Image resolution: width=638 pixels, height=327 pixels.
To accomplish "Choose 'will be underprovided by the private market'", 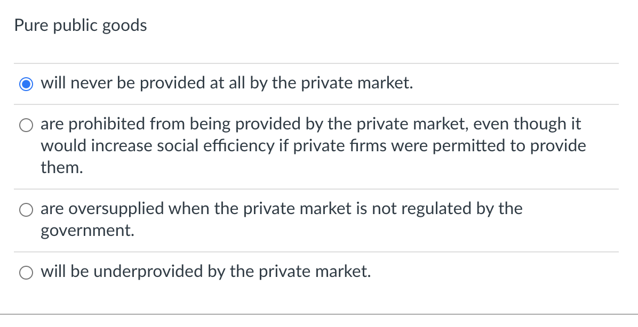I will pyautogui.click(x=26, y=272).
